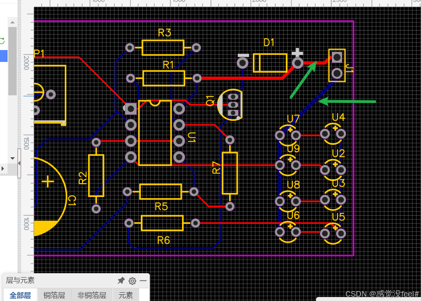This screenshot has height=301, width=421.
Task: Select the right pad of resistor R3
Action: point(196,48)
